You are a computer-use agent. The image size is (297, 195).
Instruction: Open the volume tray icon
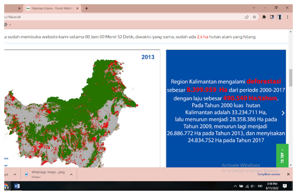coord(252,186)
